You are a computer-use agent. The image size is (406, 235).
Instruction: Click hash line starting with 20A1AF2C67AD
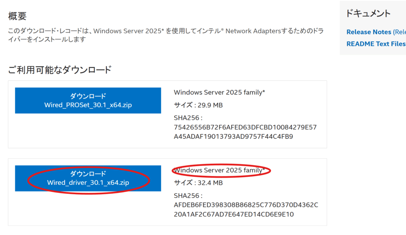point(234,214)
